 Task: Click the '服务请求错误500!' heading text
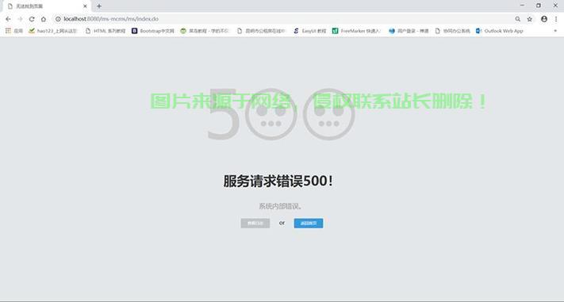[x=278, y=182]
